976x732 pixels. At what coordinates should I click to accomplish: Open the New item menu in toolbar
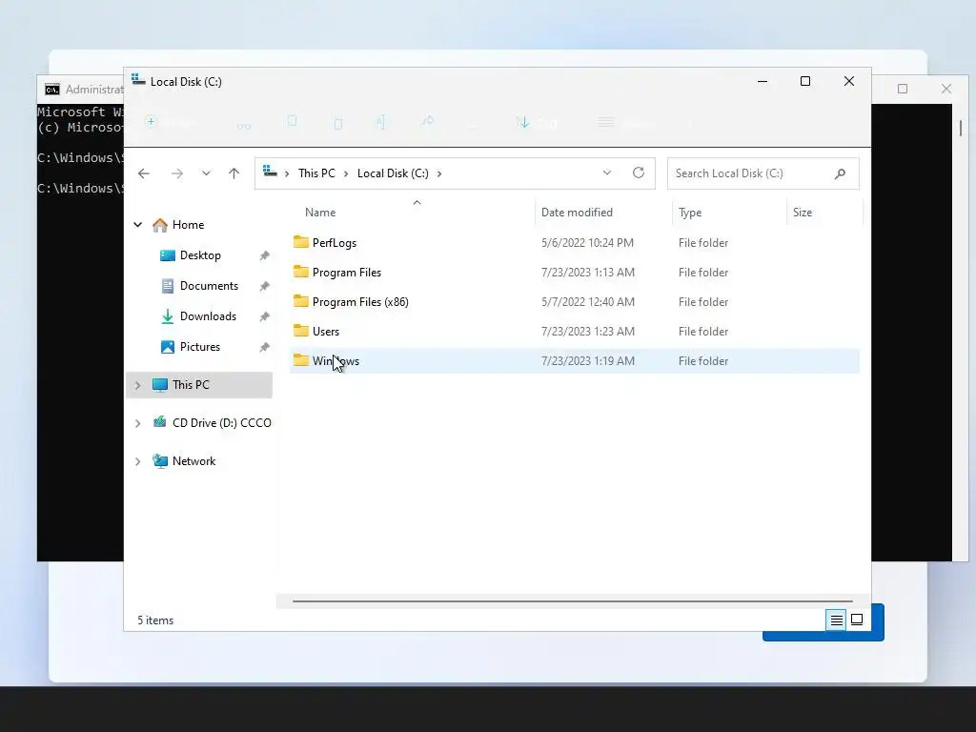click(x=170, y=123)
